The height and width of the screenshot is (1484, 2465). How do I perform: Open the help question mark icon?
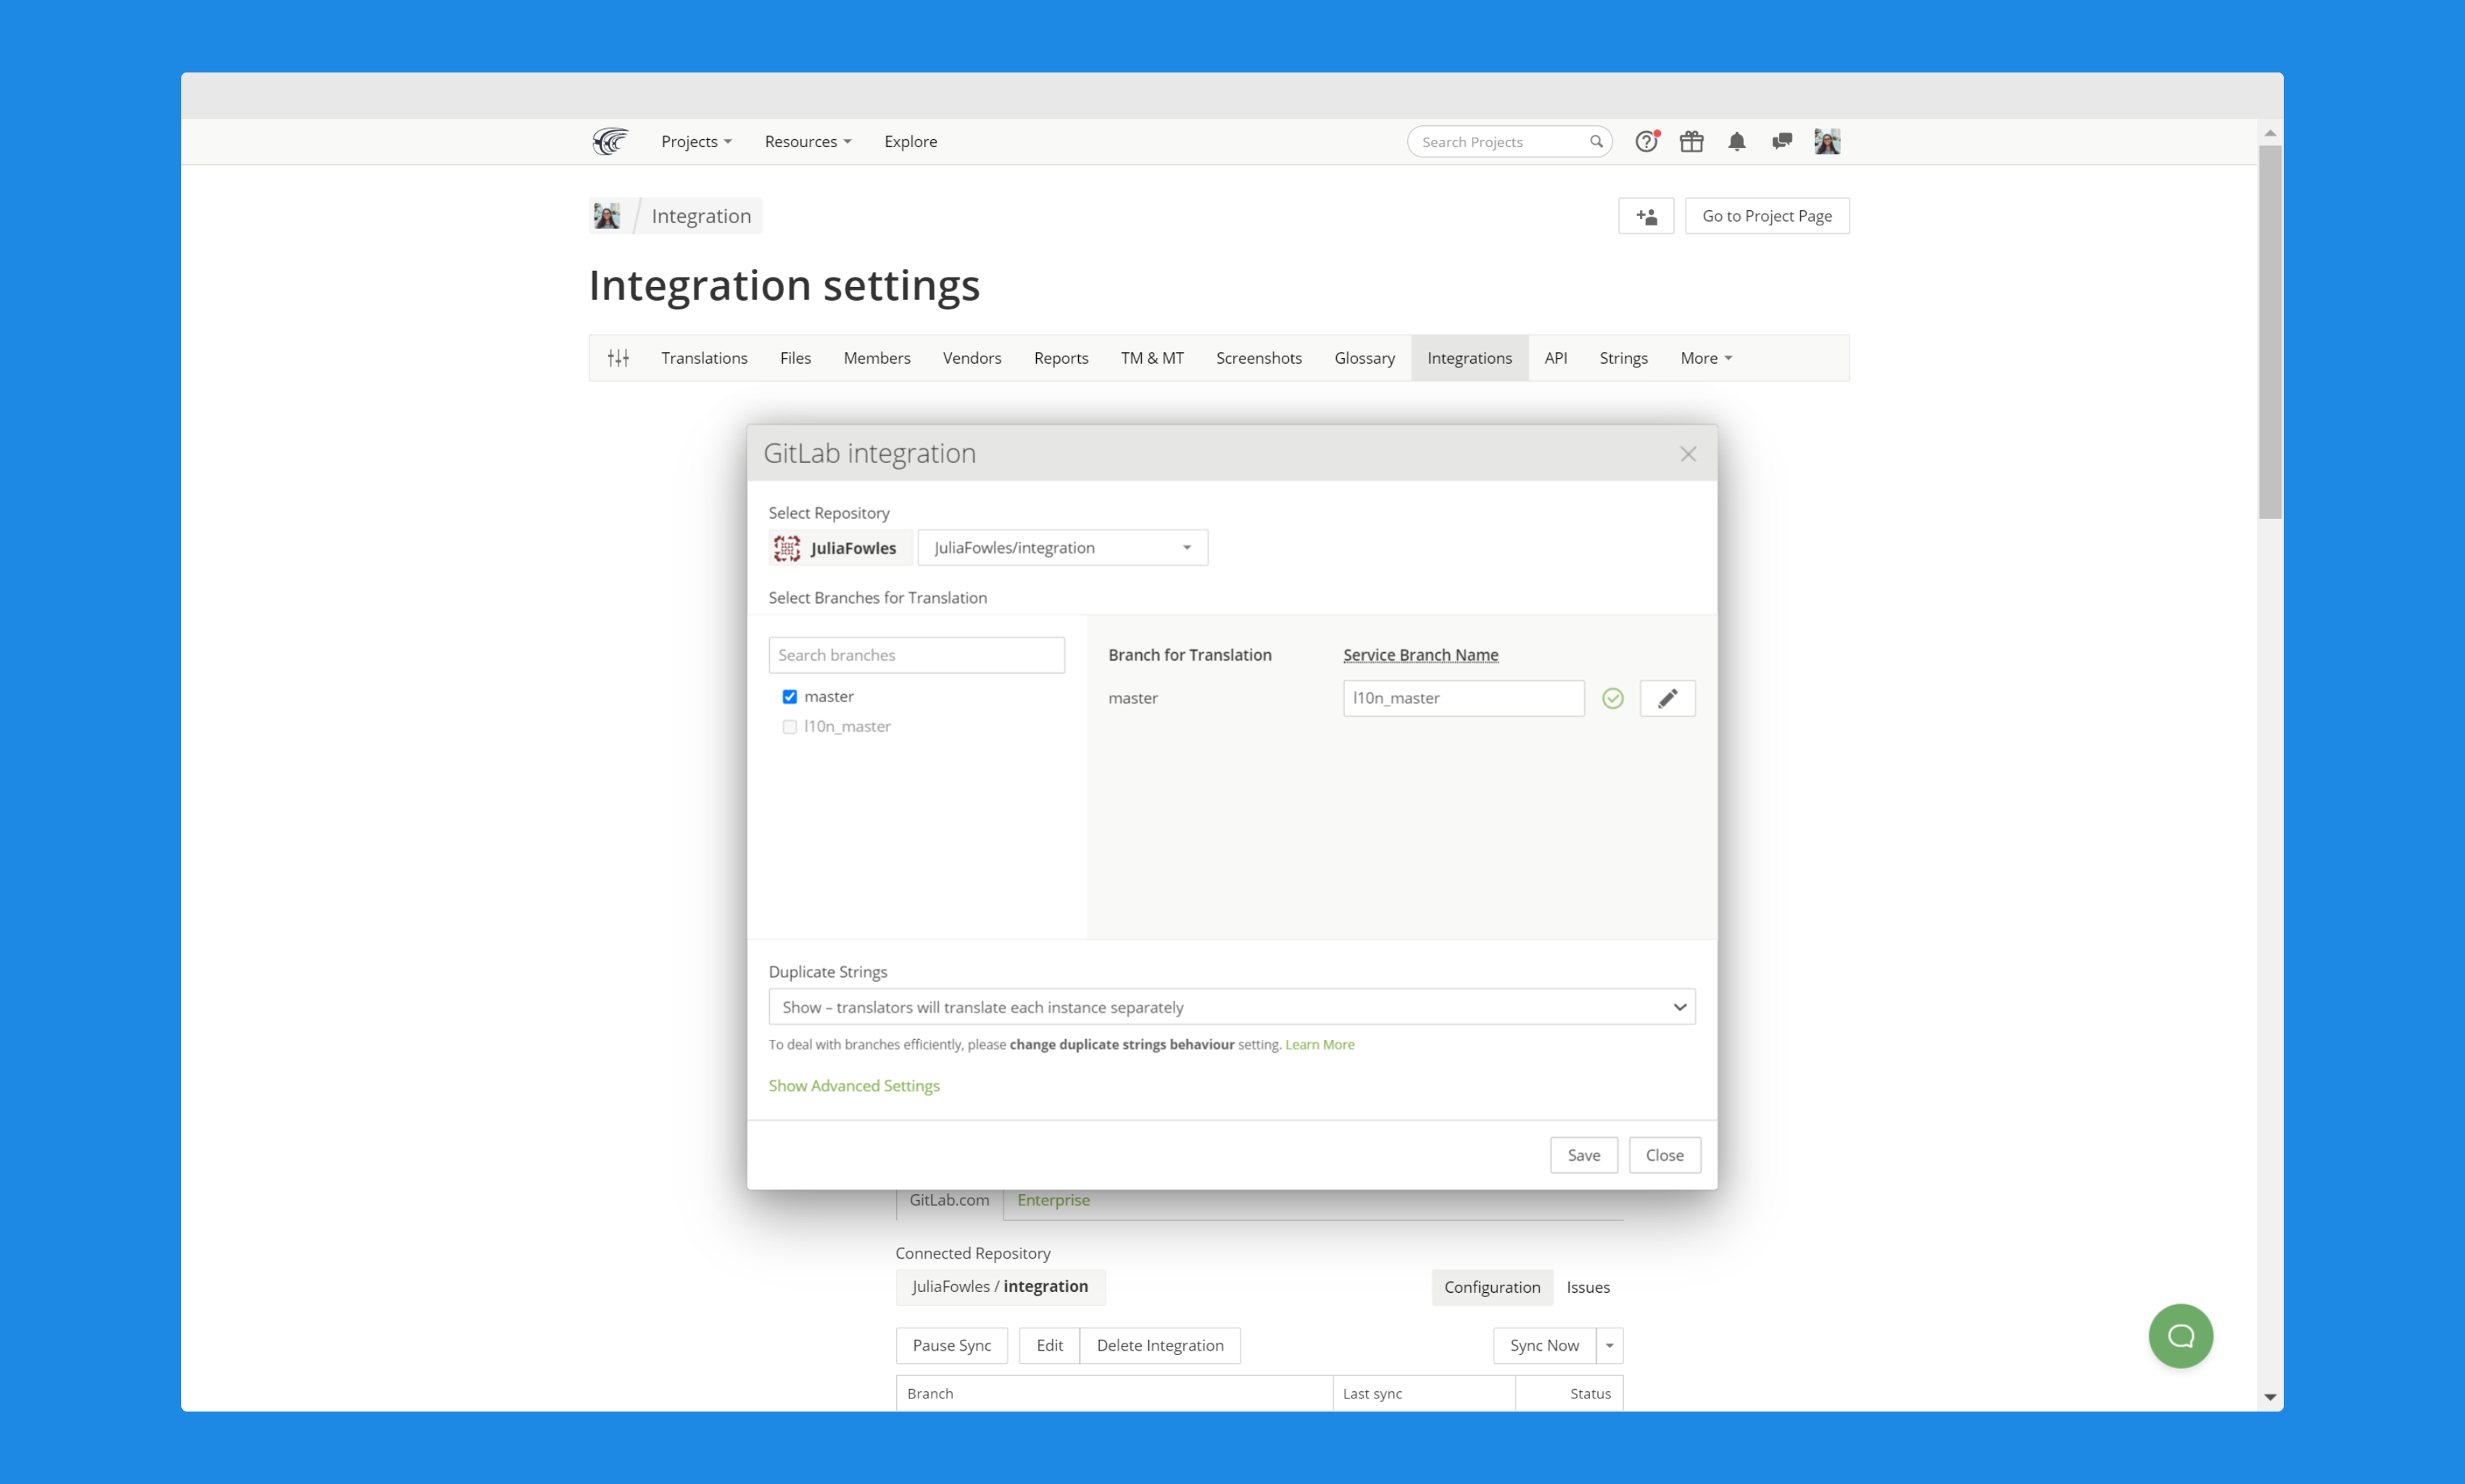click(x=1646, y=142)
